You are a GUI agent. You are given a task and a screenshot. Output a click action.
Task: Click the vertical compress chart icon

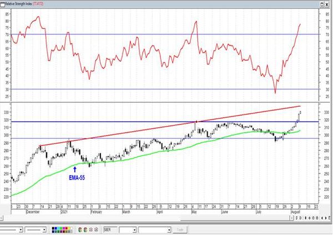[306, 218]
